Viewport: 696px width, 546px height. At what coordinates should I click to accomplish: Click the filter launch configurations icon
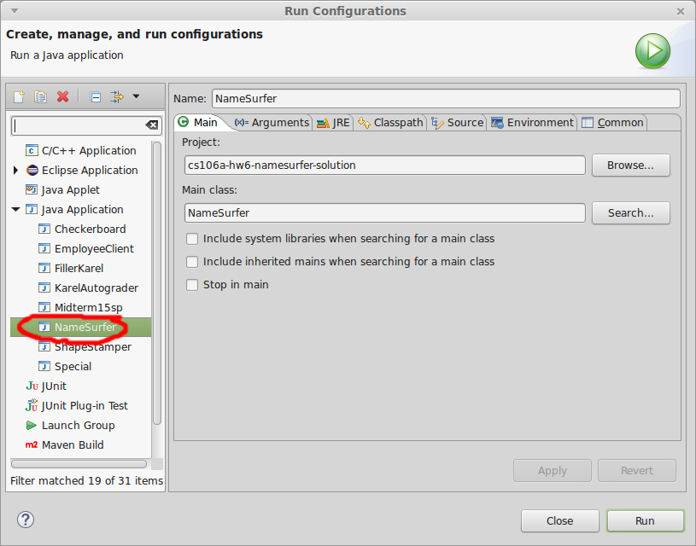tap(117, 96)
